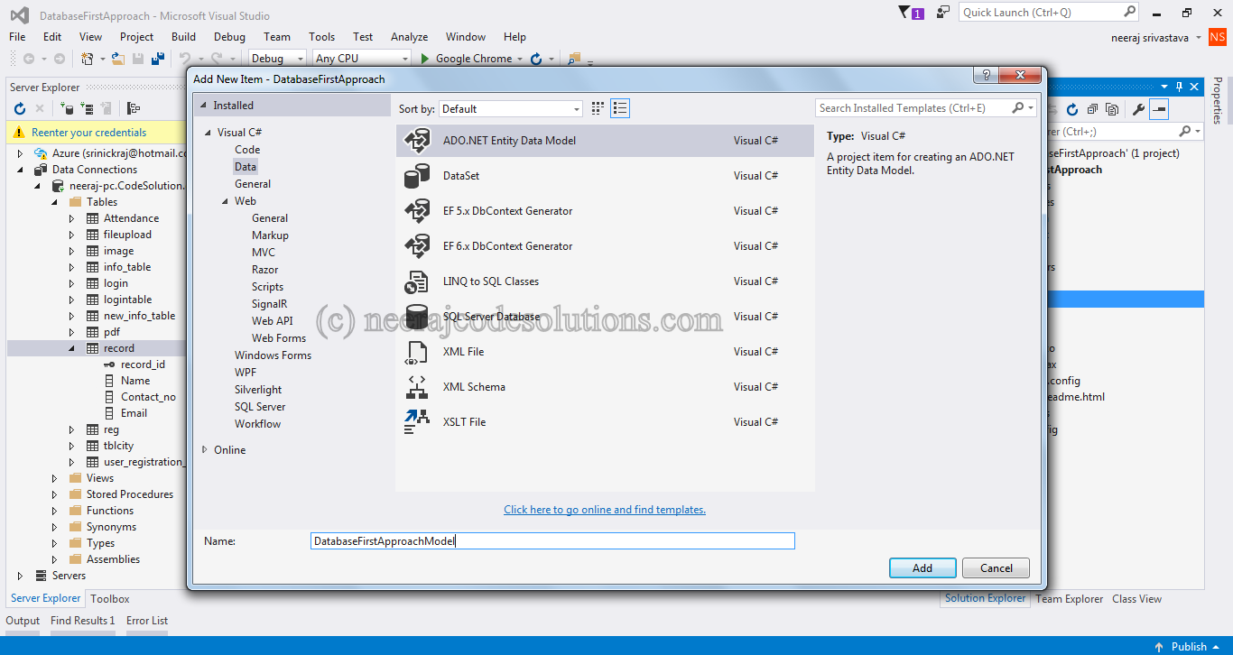
Task: Open Google Chrome browser selection dropdown arrow
Action: [x=519, y=59]
